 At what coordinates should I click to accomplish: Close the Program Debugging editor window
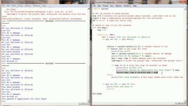pos(183,1)
